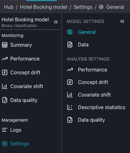Open Hub from the breadcrumb
The width and height of the screenshot is (130, 153).
9,7
